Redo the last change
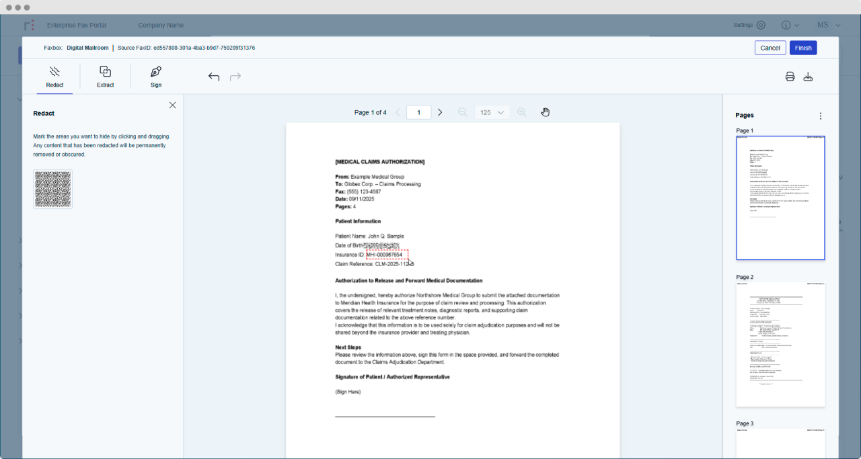The height and width of the screenshot is (459, 861). (235, 76)
